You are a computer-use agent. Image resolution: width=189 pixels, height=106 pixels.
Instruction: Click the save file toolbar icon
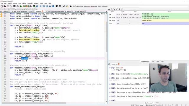tap(8, 6)
